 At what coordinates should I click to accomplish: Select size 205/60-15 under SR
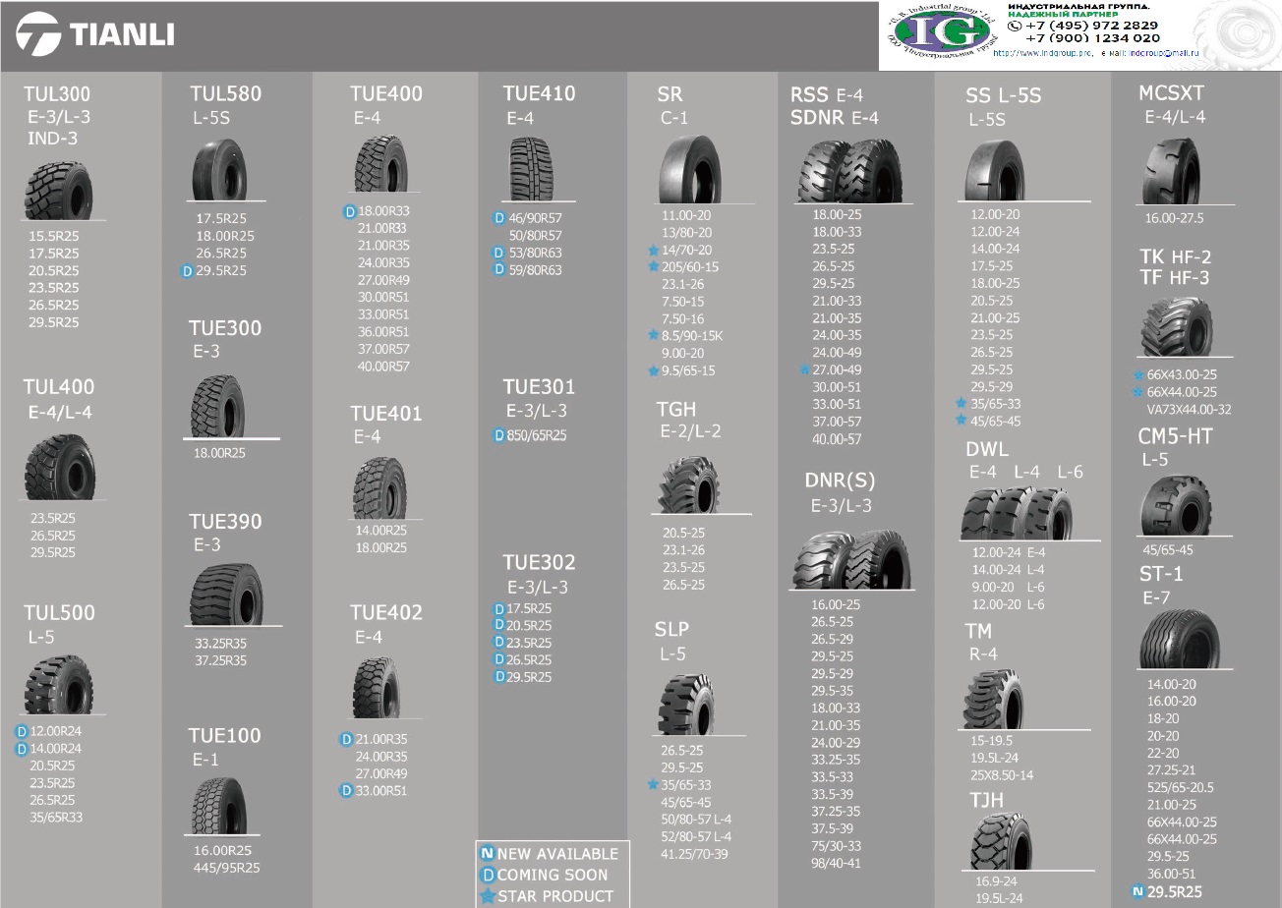point(690,267)
